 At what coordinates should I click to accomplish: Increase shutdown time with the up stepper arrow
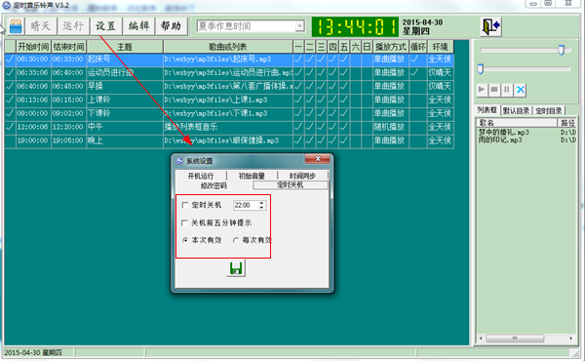pyautogui.click(x=261, y=203)
